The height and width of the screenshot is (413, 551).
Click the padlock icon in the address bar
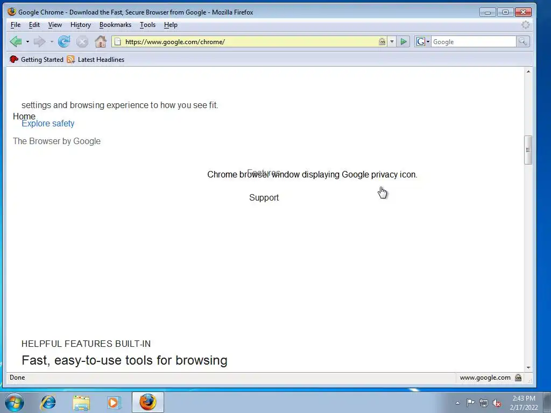pyautogui.click(x=382, y=42)
